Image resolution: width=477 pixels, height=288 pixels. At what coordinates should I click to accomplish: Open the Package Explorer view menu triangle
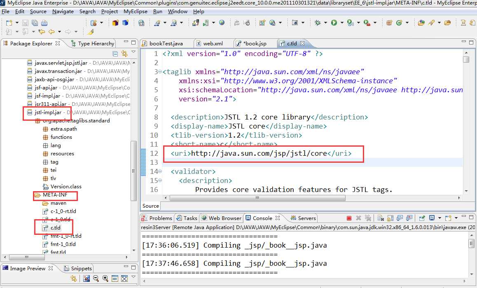pos(133,53)
